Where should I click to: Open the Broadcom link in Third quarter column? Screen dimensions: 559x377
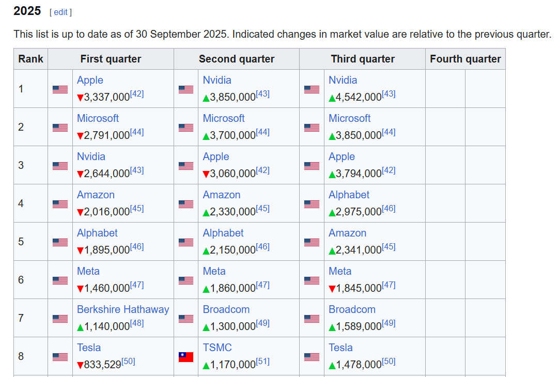(x=352, y=309)
